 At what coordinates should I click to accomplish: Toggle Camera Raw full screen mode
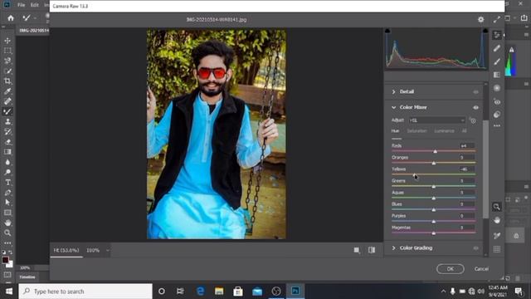click(x=496, y=20)
